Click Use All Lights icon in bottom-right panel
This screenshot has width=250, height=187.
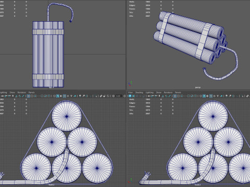point(218,96)
